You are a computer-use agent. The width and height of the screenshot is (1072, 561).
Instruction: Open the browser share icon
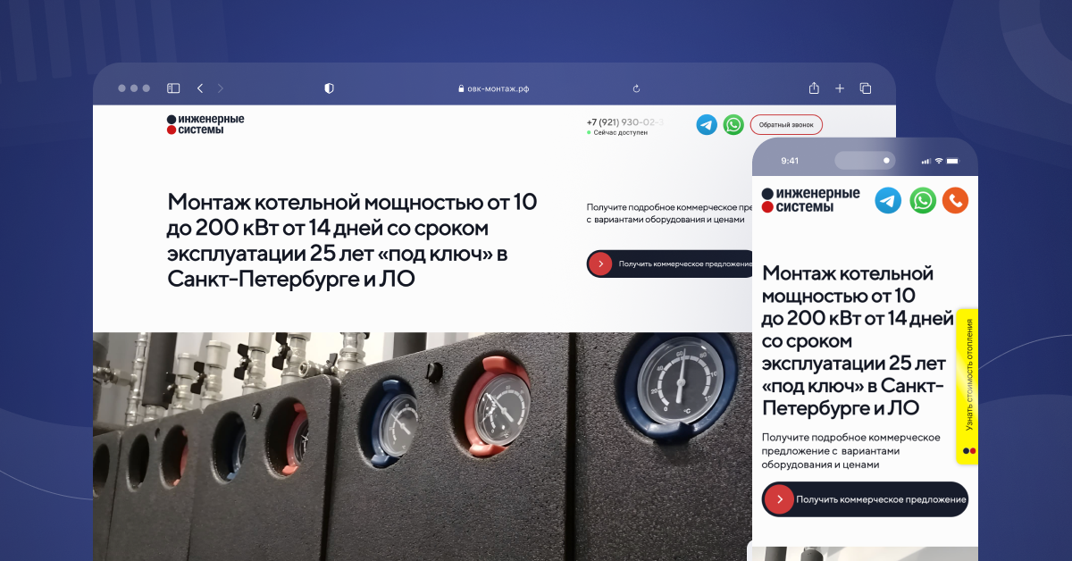(x=814, y=88)
